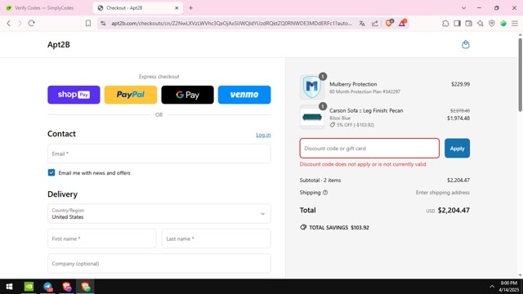This screenshot has height=294, width=523.
Task: Open the shopping bag cart icon
Action: point(466,44)
